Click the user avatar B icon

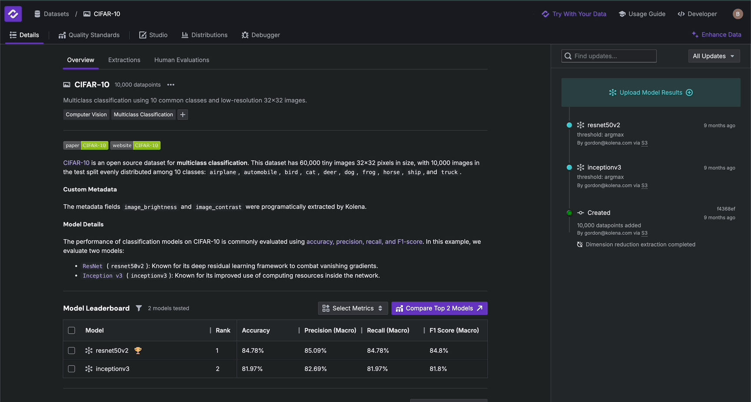point(738,14)
